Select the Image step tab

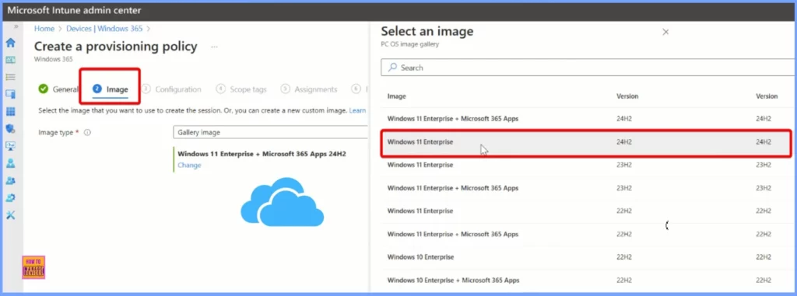(x=111, y=89)
